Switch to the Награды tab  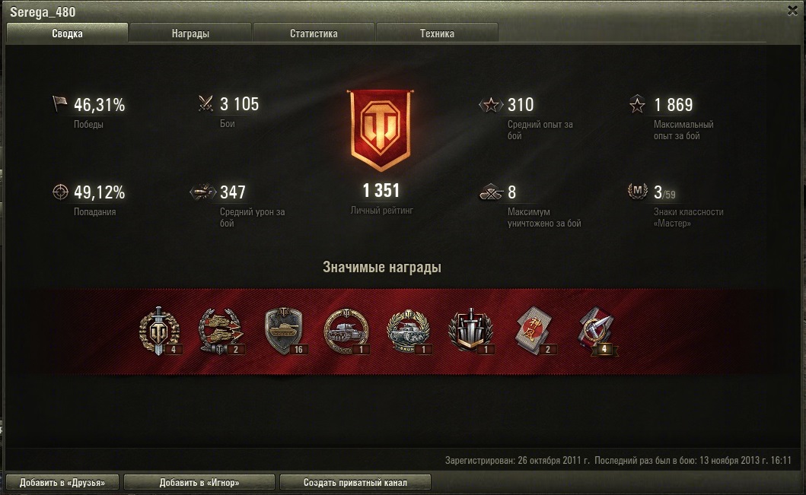click(190, 33)
